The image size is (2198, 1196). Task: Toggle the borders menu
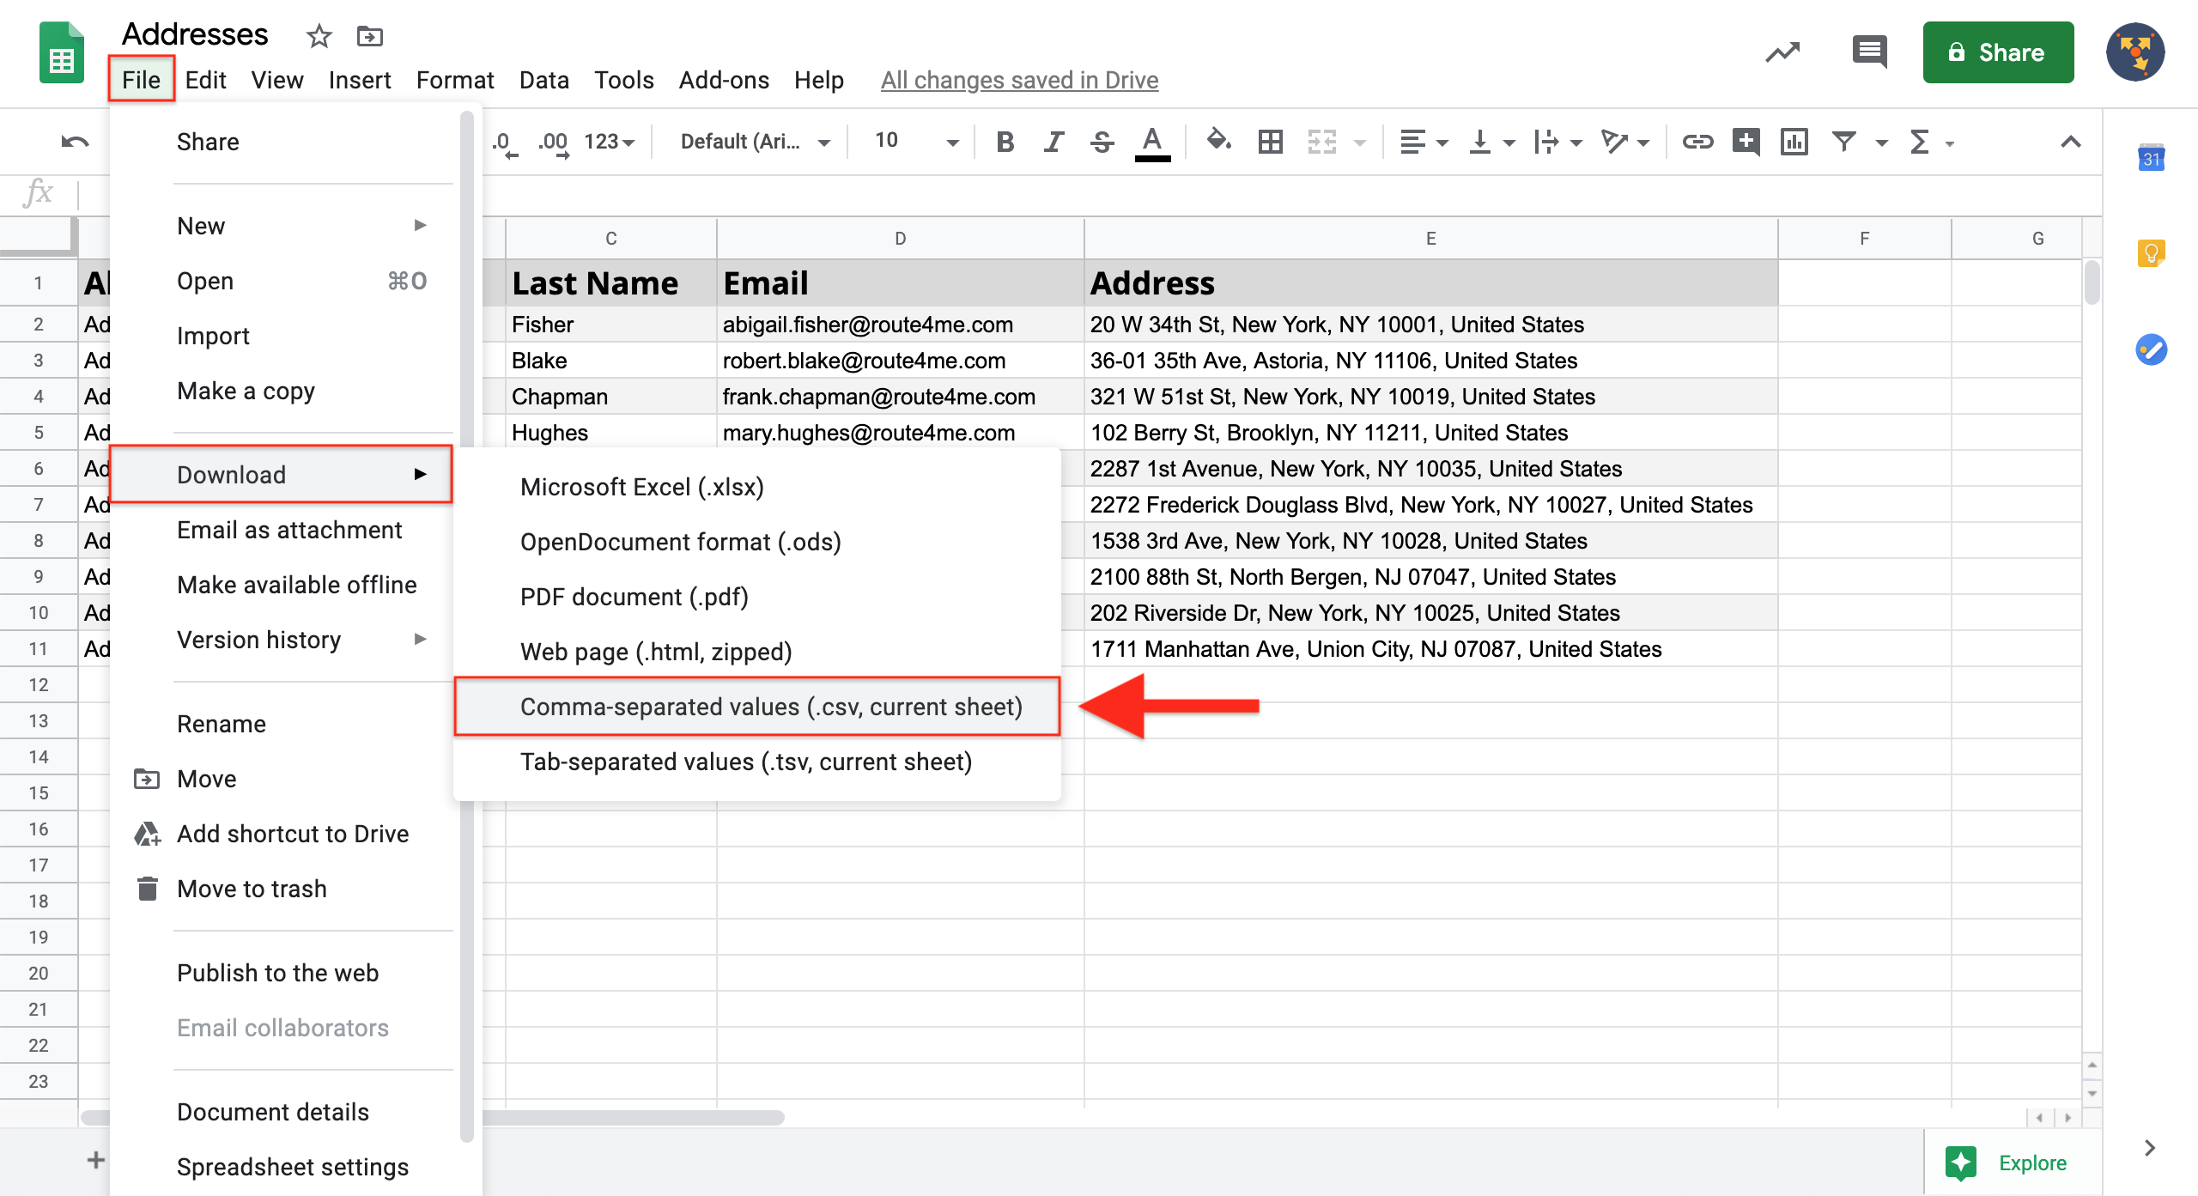[x=1271, y=142]
